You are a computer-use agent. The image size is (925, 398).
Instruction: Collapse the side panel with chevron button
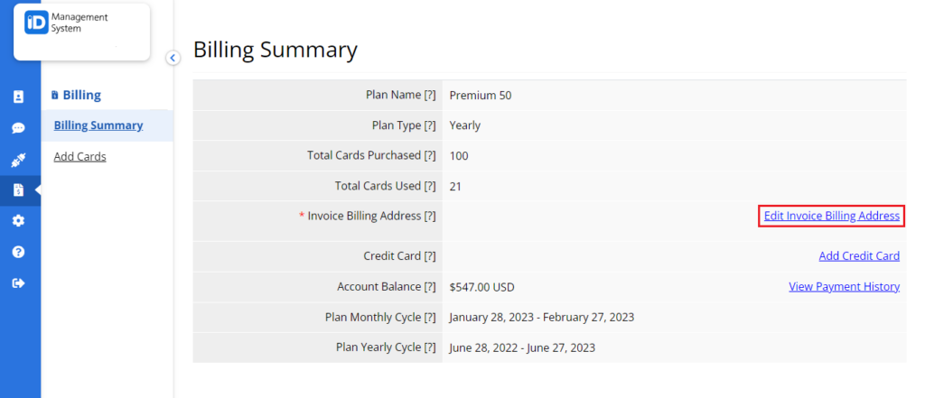[x=173, y=58]
